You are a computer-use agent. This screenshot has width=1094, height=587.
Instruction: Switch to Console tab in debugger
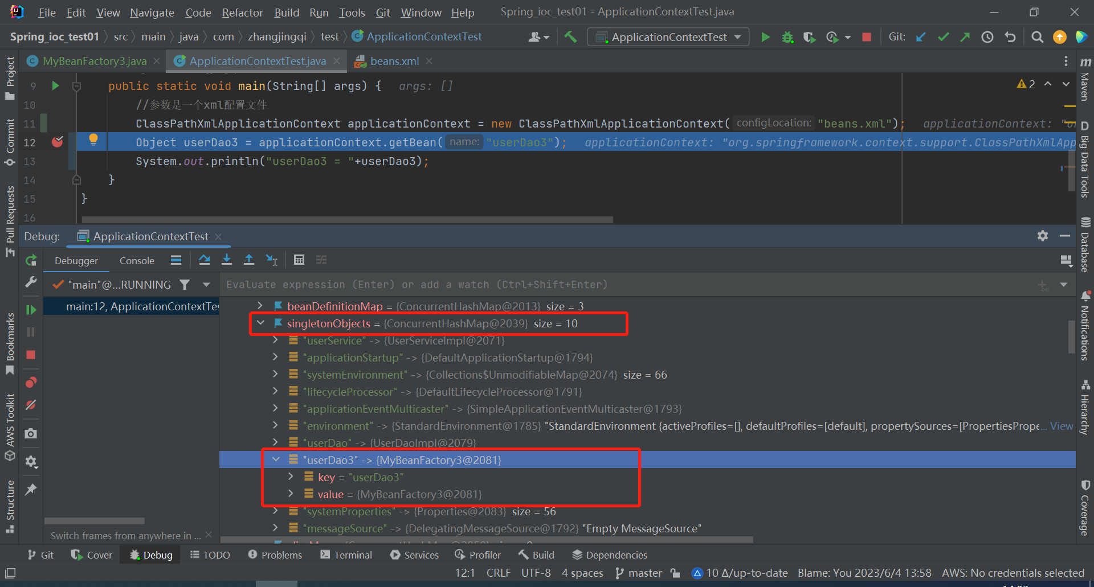click(137, 261)
